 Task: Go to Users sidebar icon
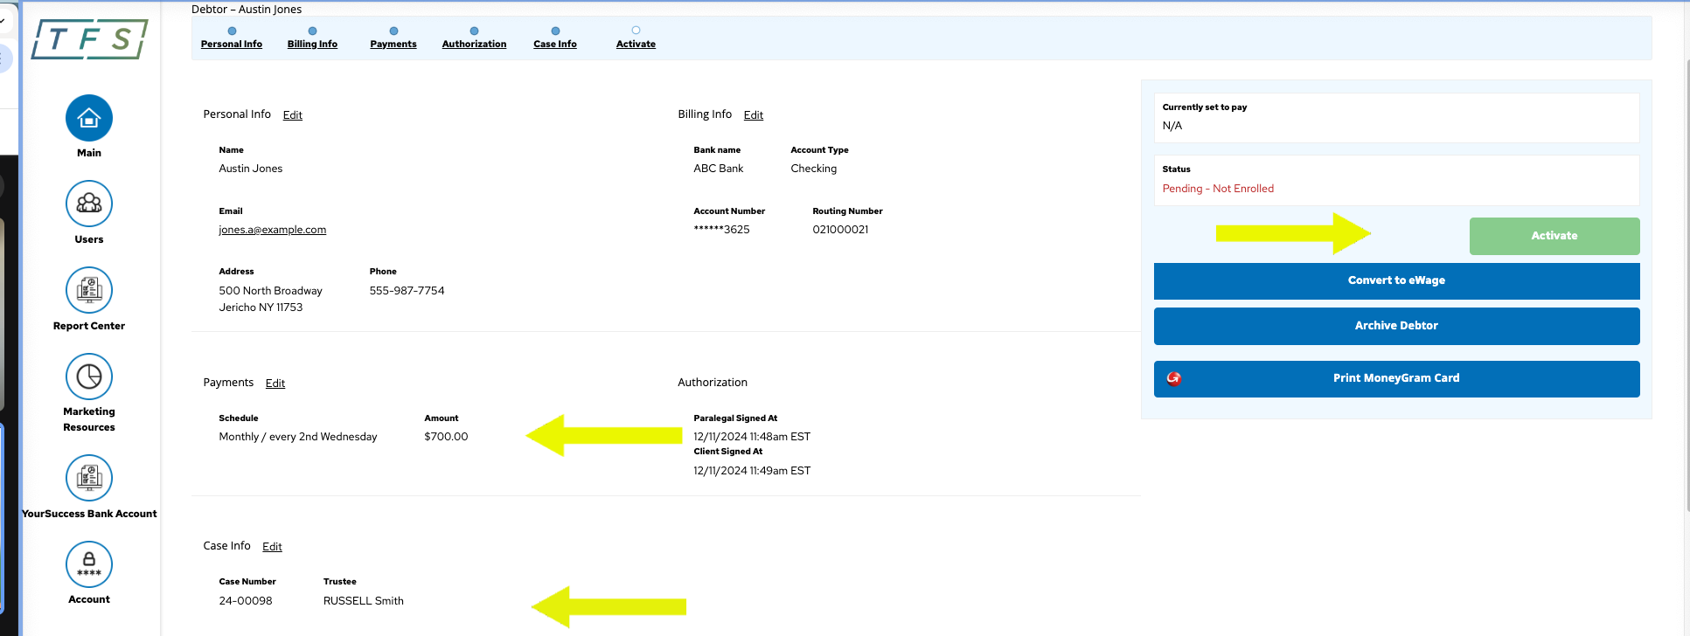[x=88, y=204]
